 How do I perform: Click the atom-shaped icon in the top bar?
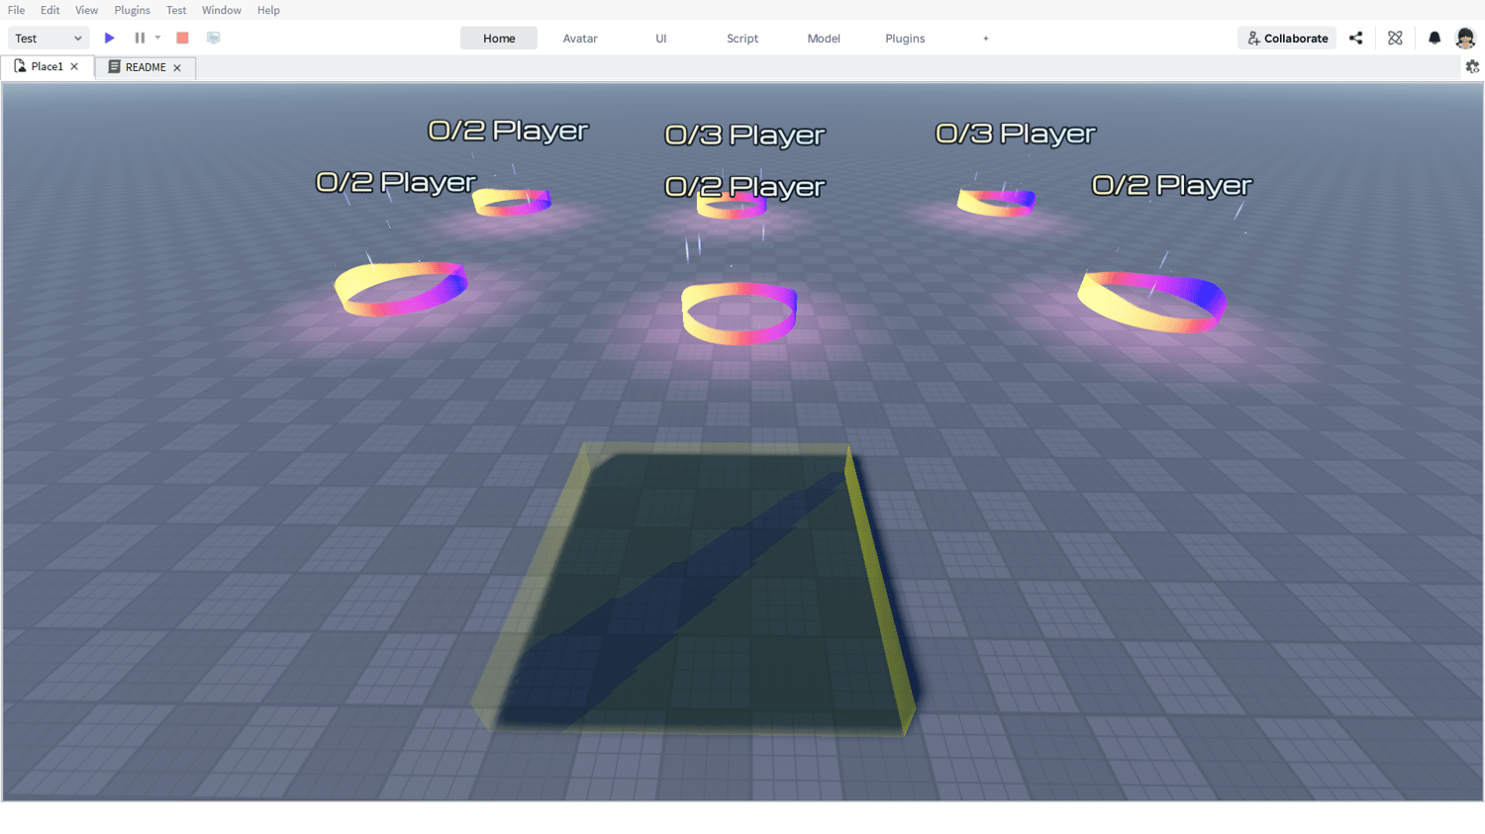tap(1395, 38)
